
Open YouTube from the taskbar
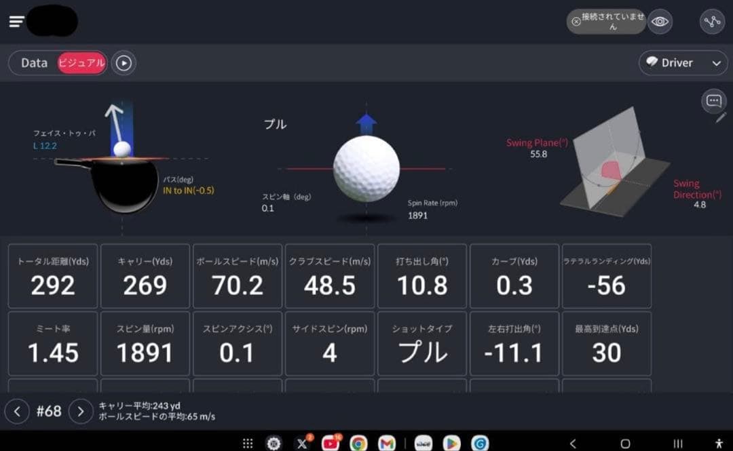click(331, 443)
